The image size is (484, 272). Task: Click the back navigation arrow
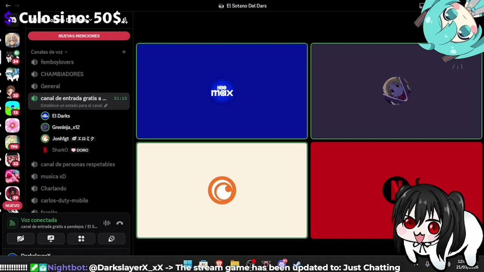coord(8,6)
